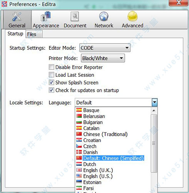This screenshot has width=189, height=193.
Task: Click the Catalan flag icon
Action: pos(79,128)
